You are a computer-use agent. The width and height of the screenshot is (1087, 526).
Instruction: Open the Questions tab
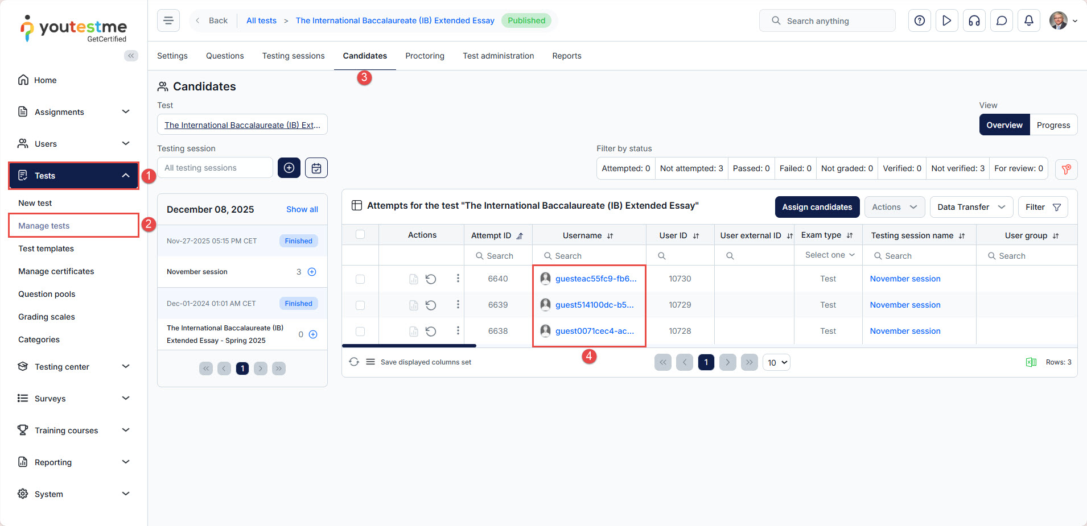coord(225,56)
